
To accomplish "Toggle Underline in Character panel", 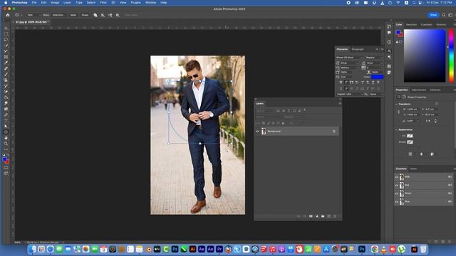I will click(x=373, y=82).
